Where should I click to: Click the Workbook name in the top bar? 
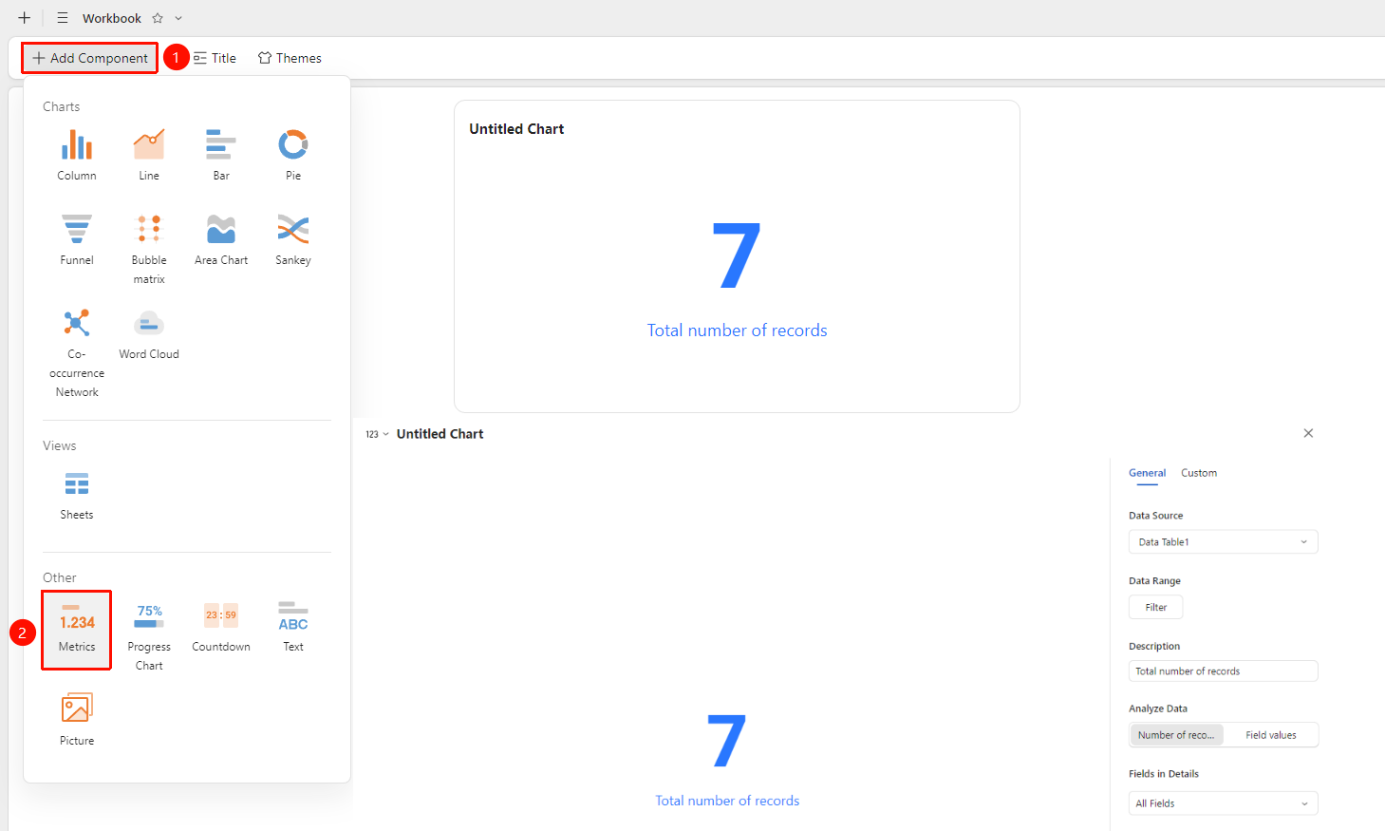(112, 18)
